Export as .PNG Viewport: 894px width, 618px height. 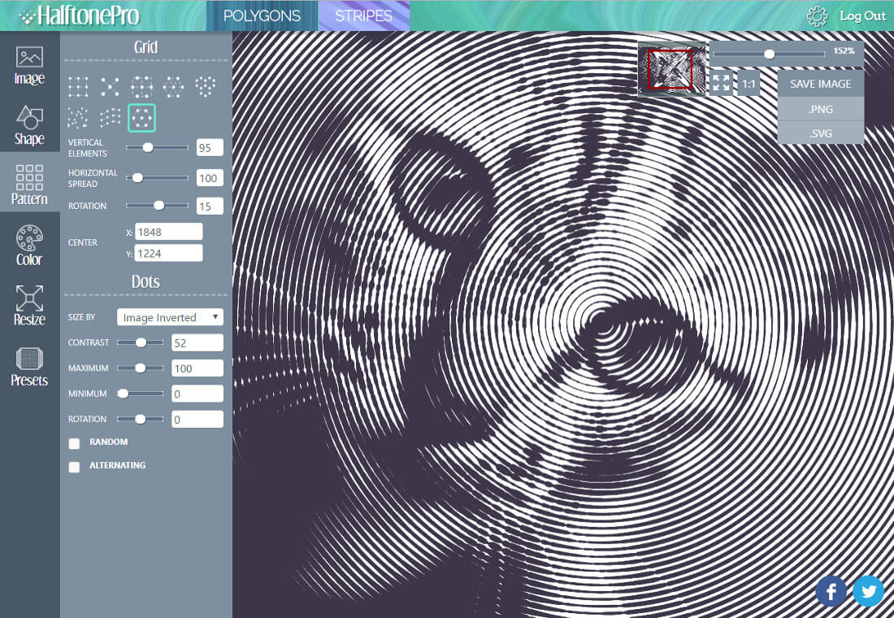[x=821, y=109]
